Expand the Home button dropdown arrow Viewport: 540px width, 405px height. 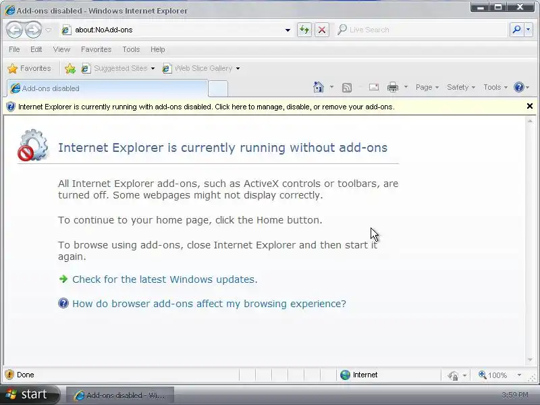pos(331,87)
